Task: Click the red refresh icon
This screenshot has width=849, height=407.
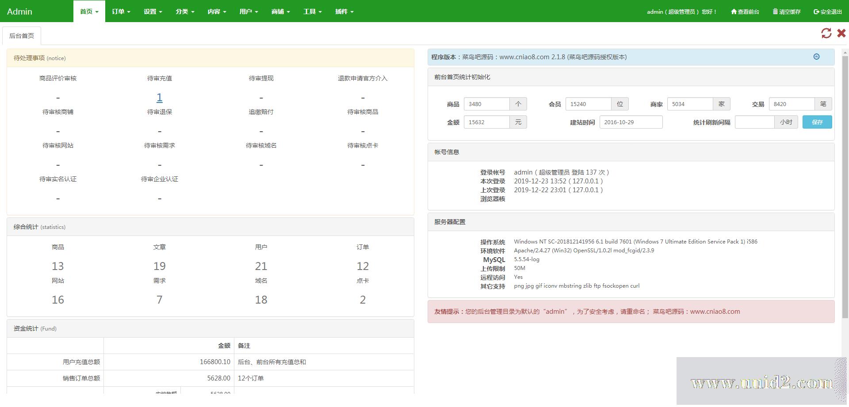Action: pos(826,34)
